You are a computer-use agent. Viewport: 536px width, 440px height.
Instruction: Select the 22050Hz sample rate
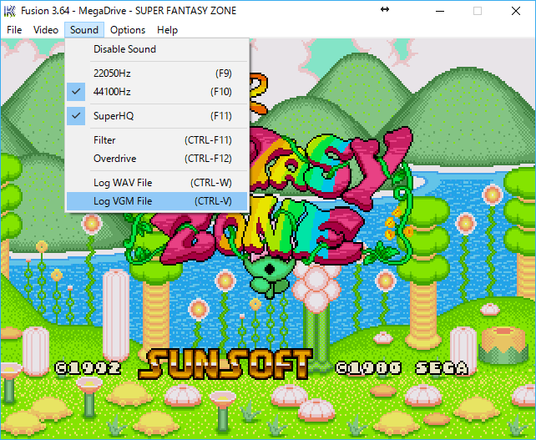(157, 73)
